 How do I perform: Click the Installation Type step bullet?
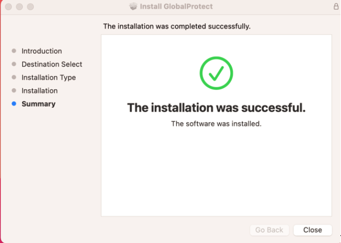[x=14, y=77]
